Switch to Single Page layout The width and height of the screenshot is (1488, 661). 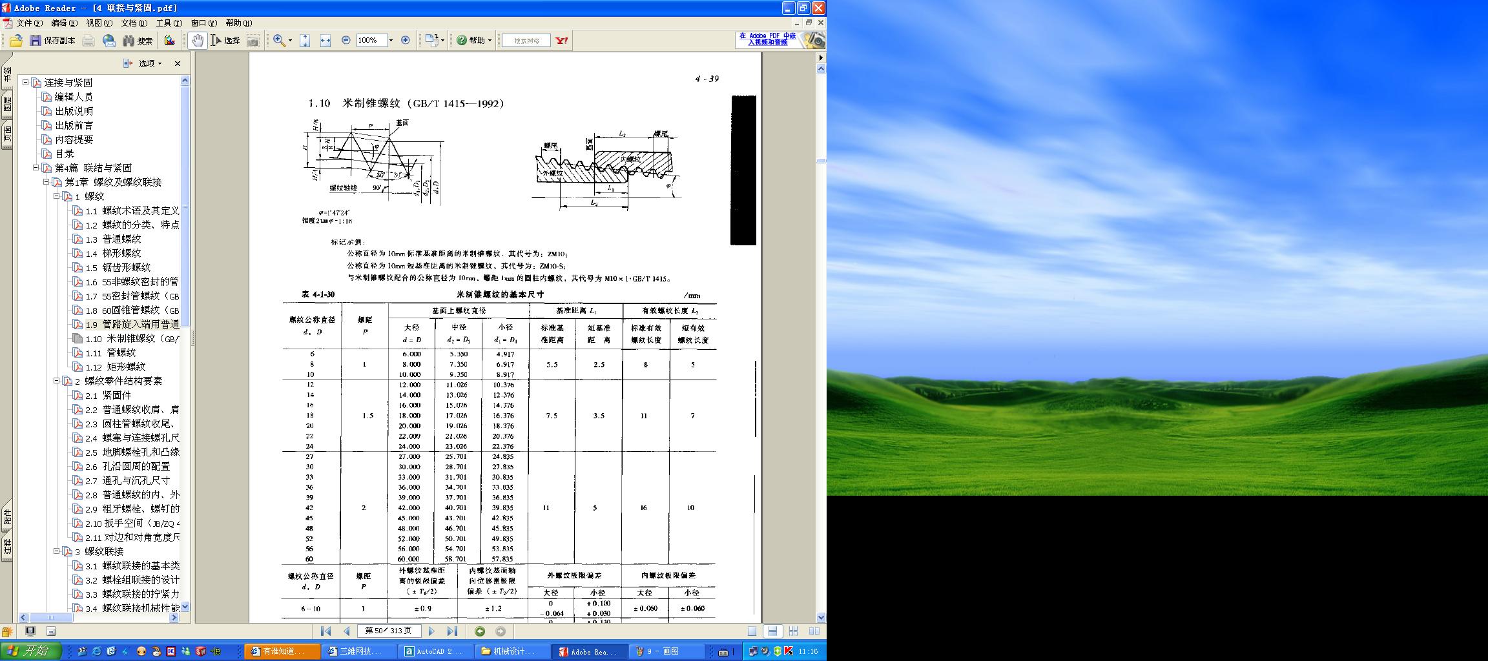[752, 631]
